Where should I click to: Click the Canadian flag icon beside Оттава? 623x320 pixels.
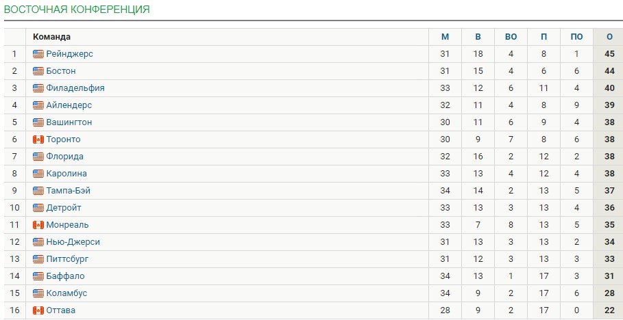(38, 310)
